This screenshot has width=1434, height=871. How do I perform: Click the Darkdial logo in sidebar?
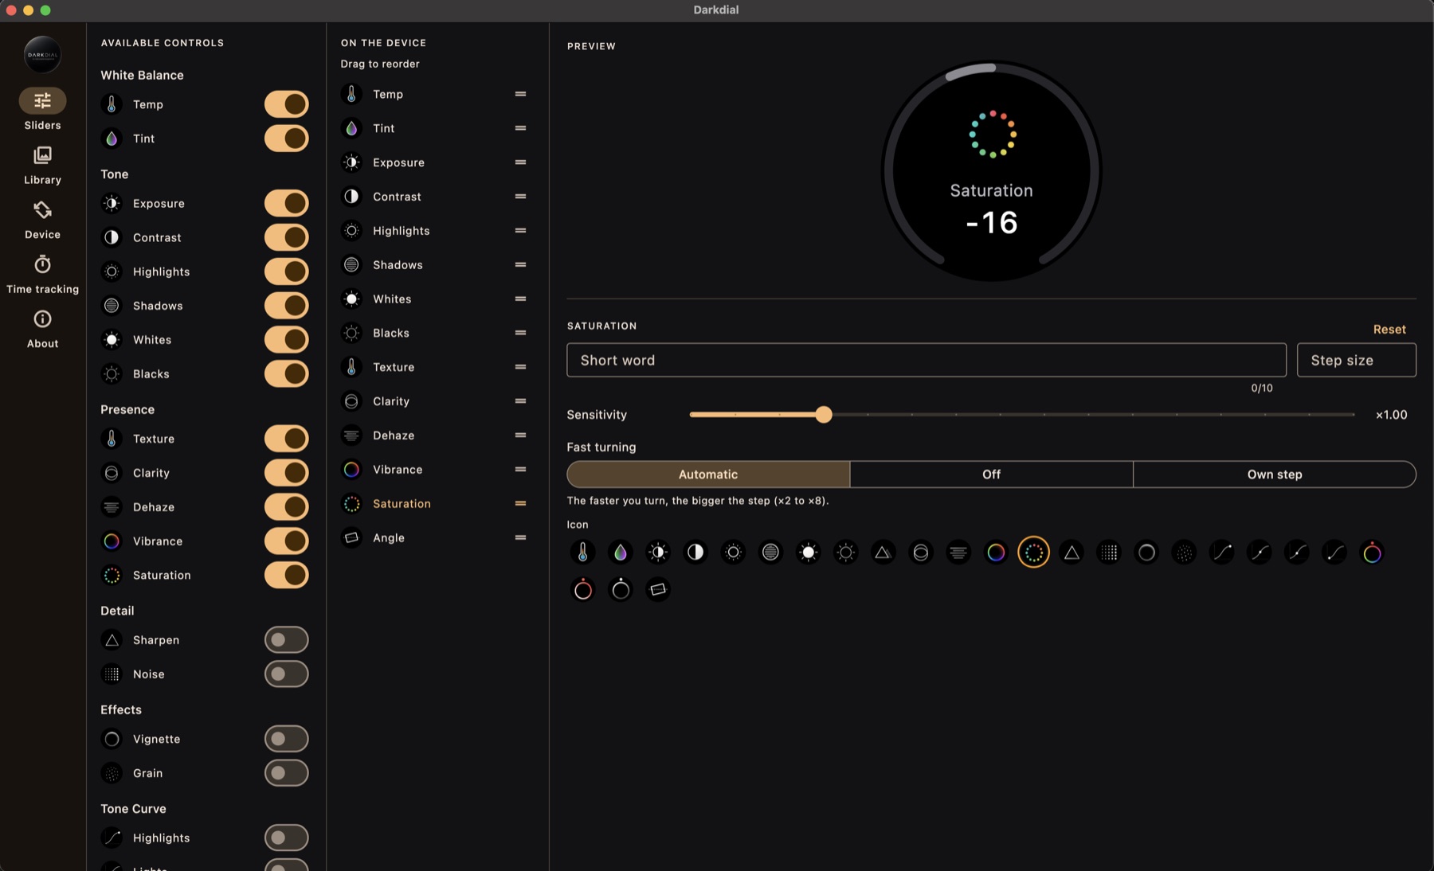click(x=42, y=55)
